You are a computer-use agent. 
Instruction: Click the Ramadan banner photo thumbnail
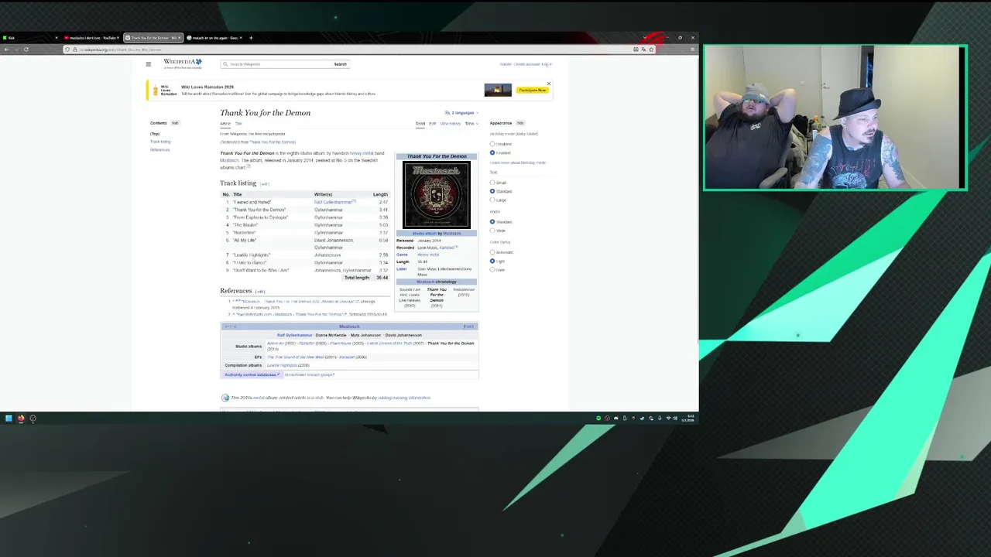click(498, 90)
